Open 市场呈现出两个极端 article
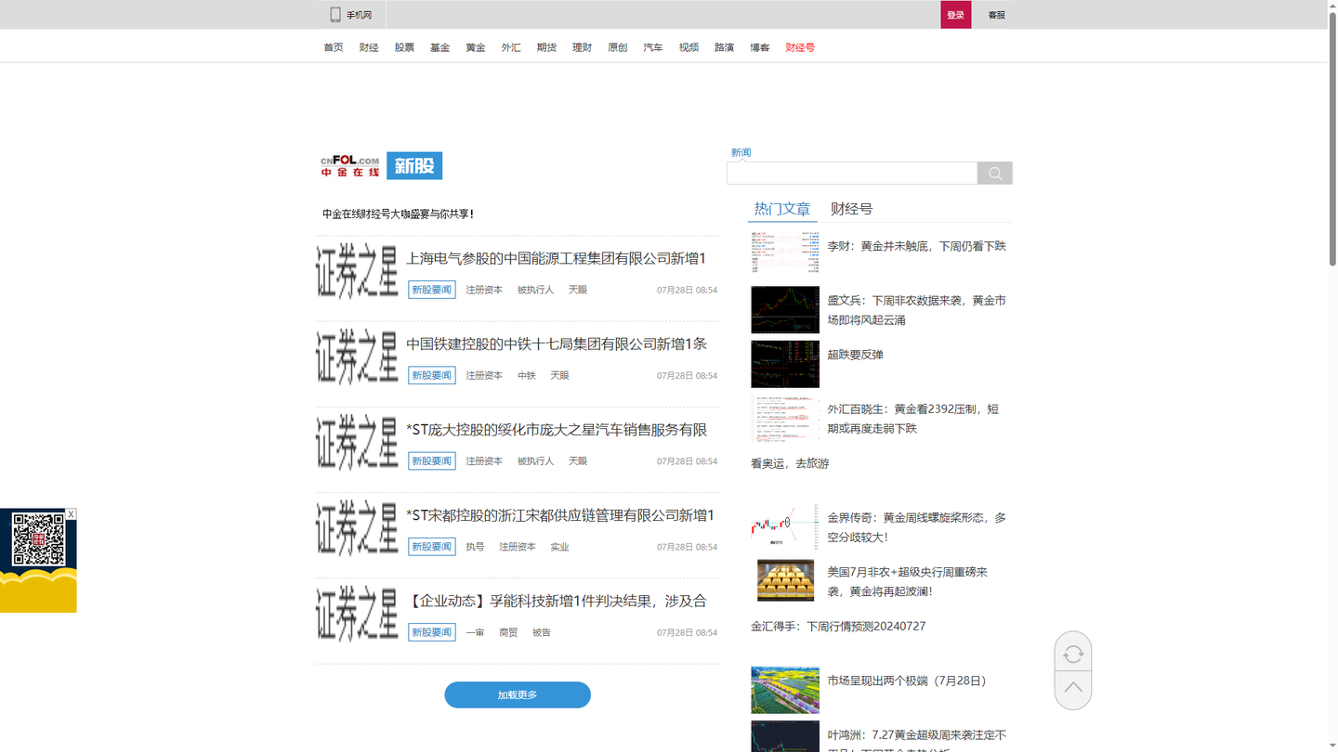The height and width of the screenshot is (752, 1338). coord(908,681)
